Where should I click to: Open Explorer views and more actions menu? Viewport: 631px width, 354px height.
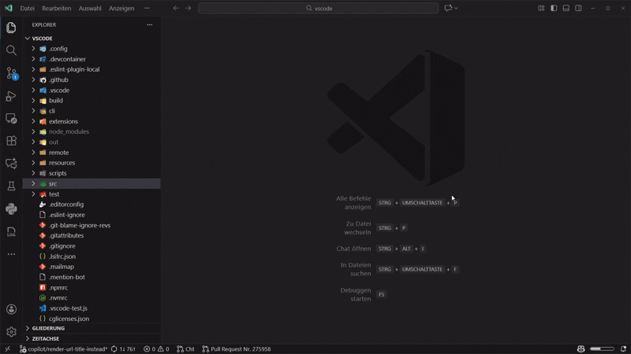(x=150, y=25)
